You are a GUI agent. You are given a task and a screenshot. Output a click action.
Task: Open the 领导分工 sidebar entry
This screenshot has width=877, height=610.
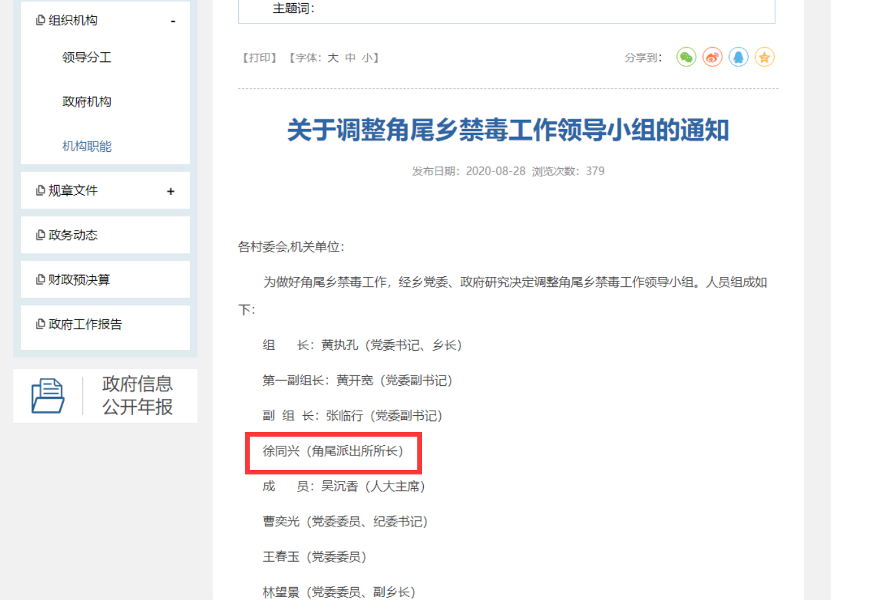pos(85,57)
